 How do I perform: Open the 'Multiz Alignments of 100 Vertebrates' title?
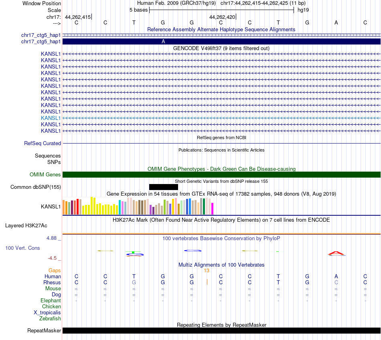click(x=221, y=265)
